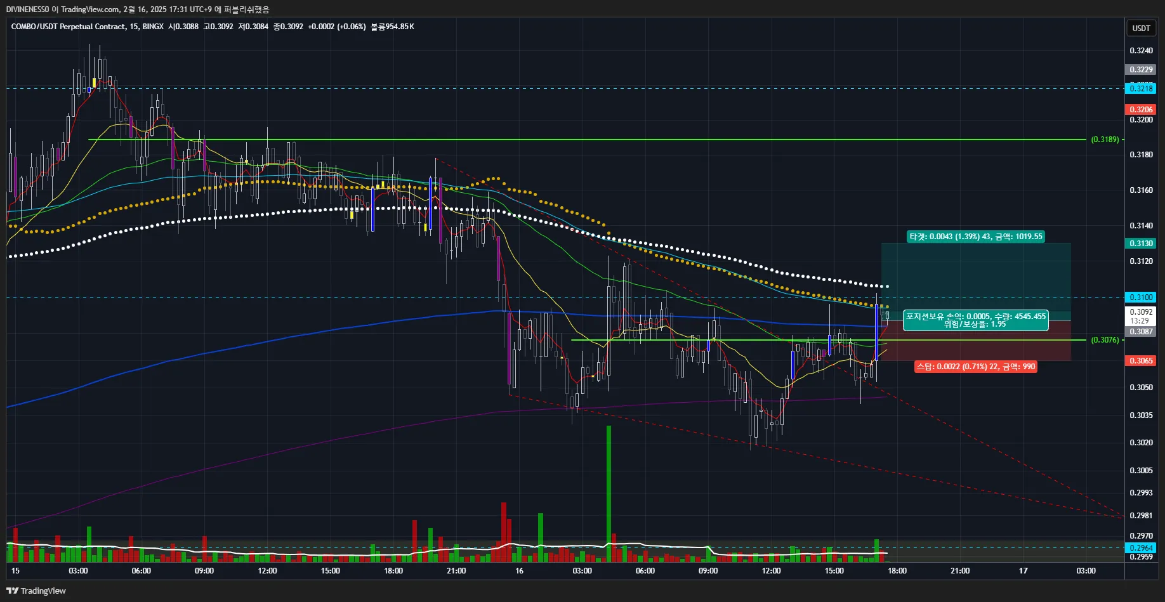Click price axis label 0.2970
The image size is (1165, 602).
point(1141,536)
